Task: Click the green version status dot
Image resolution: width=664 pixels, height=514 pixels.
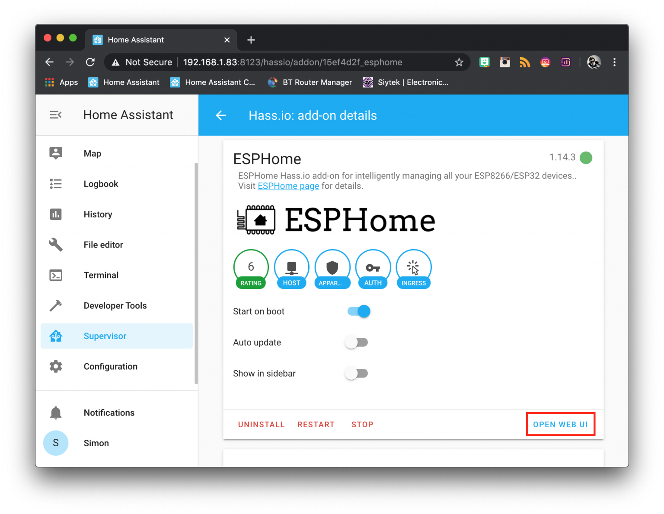Action: pos(586,158)
